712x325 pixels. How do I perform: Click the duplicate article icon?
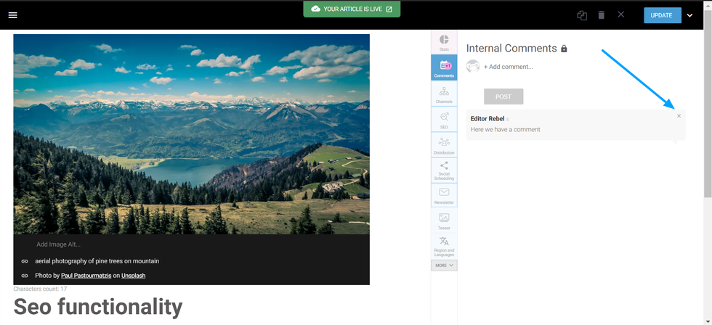click(x=582, y=15)
